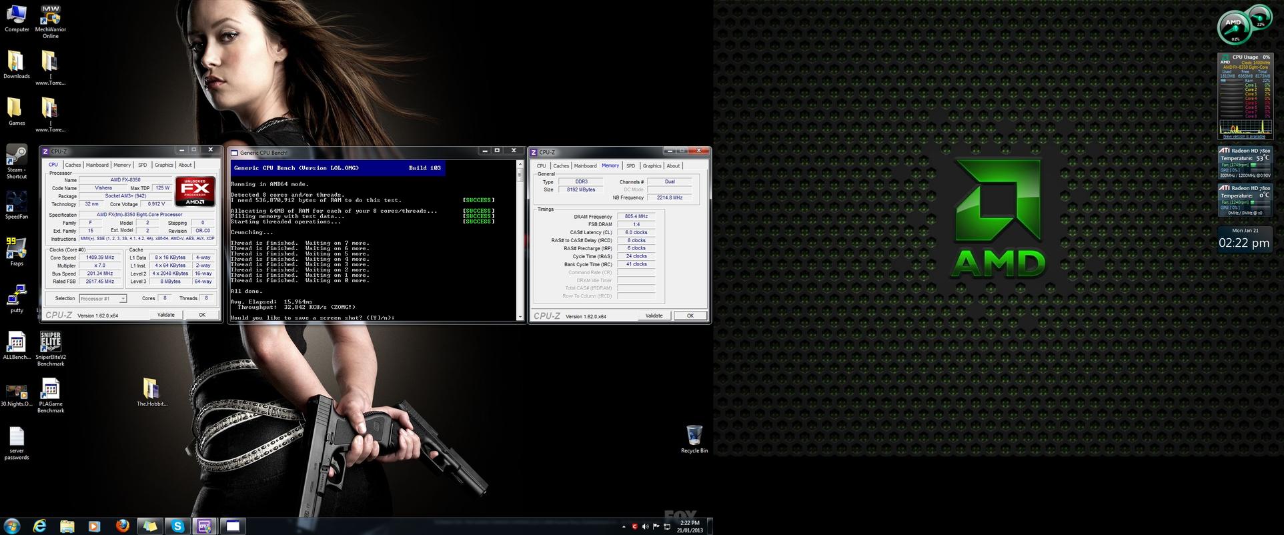The width and height of the screenshot is (1284, 535).
Task: Select Radeon HD 7800 gadget showing 0°C
Action: pyautogui.click(x=1245, y=200)
